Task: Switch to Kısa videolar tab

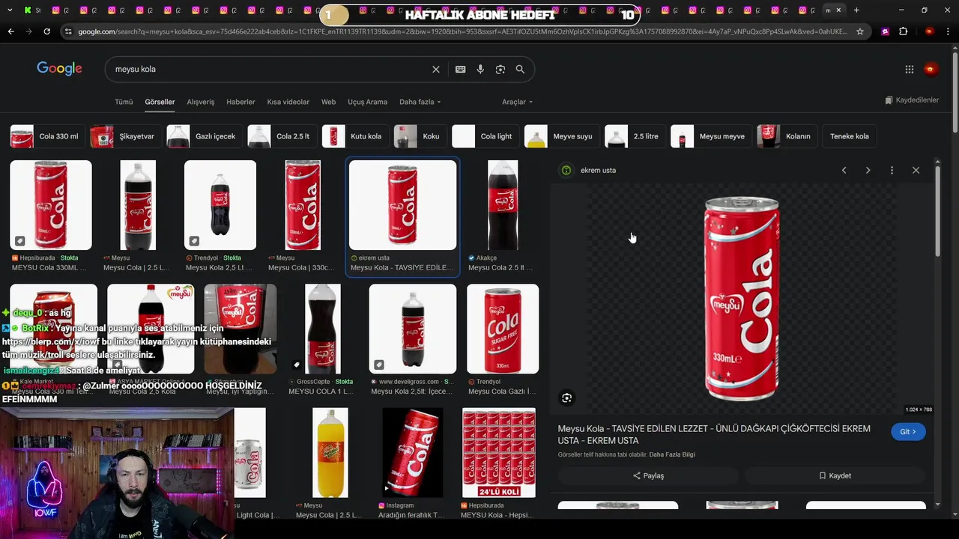Action: [x=288, y=102]
